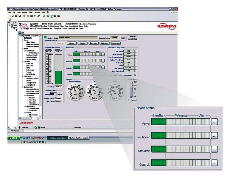233x179 pixels.
Task: Click the temperature thermometer gauge
Action: tap(131, 90)
